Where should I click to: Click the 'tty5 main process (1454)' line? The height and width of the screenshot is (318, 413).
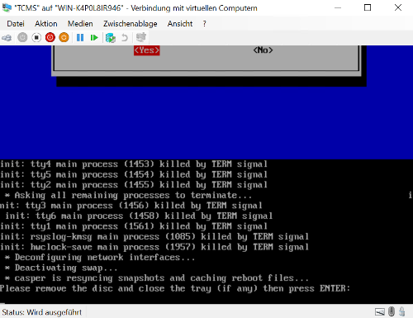tap(134, 174)
